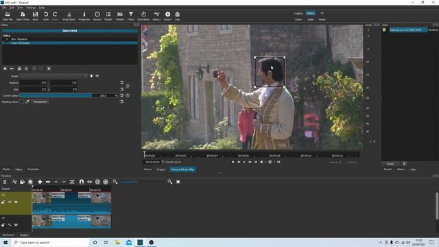Click the Pause button in Jobs panel
Image resolution: width=439 pixels, height=247 pixels.
(390, 164)
